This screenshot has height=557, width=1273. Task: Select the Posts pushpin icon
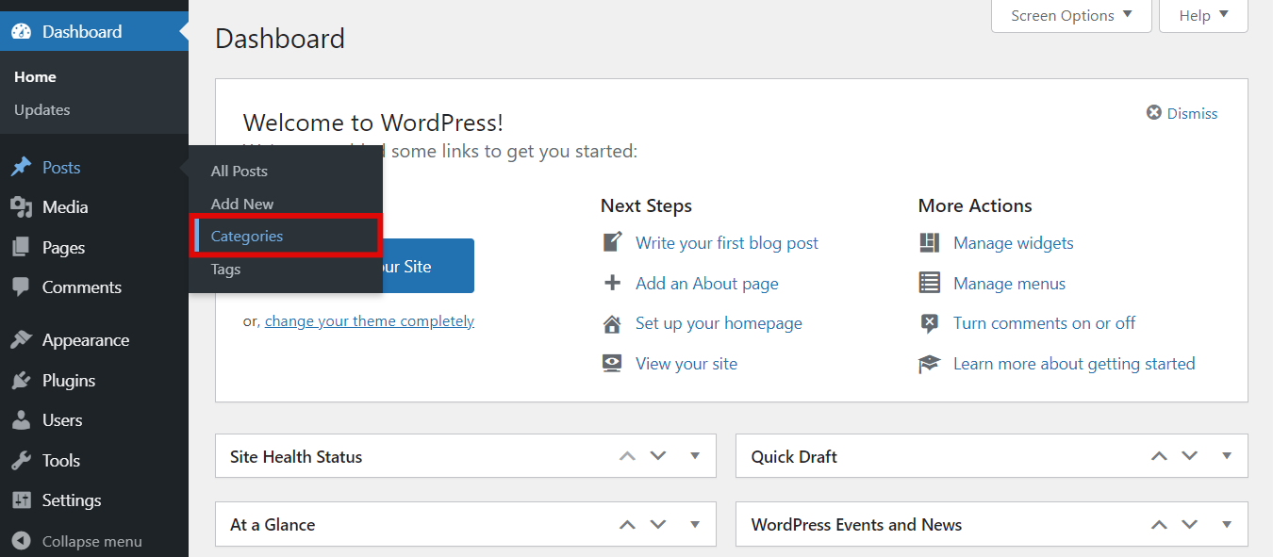23,167
